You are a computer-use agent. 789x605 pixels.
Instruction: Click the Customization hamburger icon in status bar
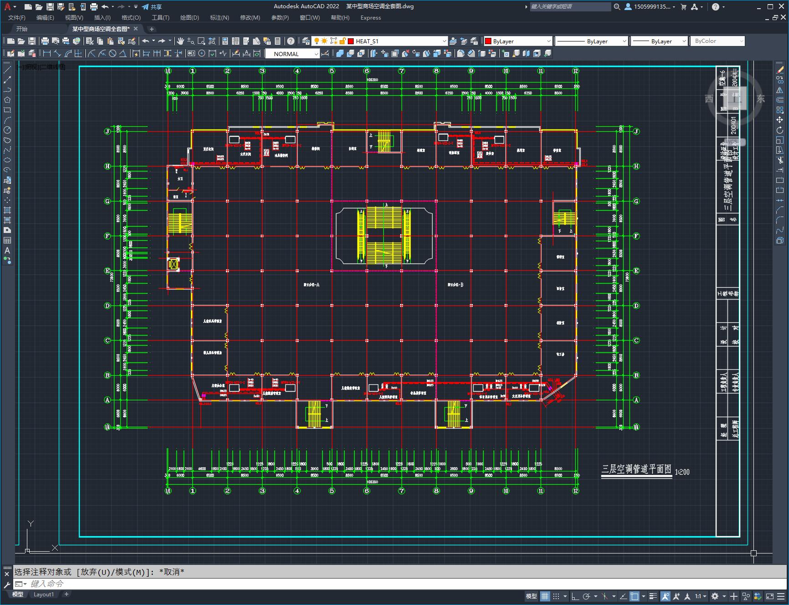click(x=781, y=596)
